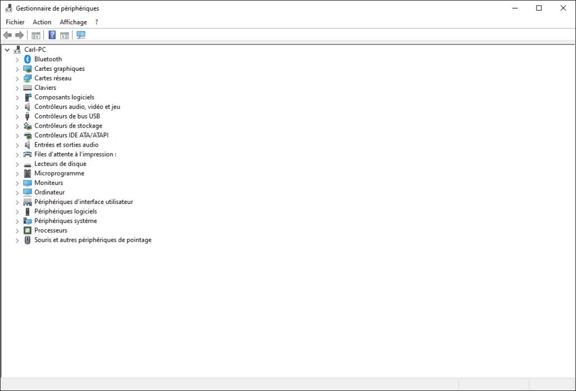Select the Cartes graphiques icon

pyautogui.click(x=28, y=69)
